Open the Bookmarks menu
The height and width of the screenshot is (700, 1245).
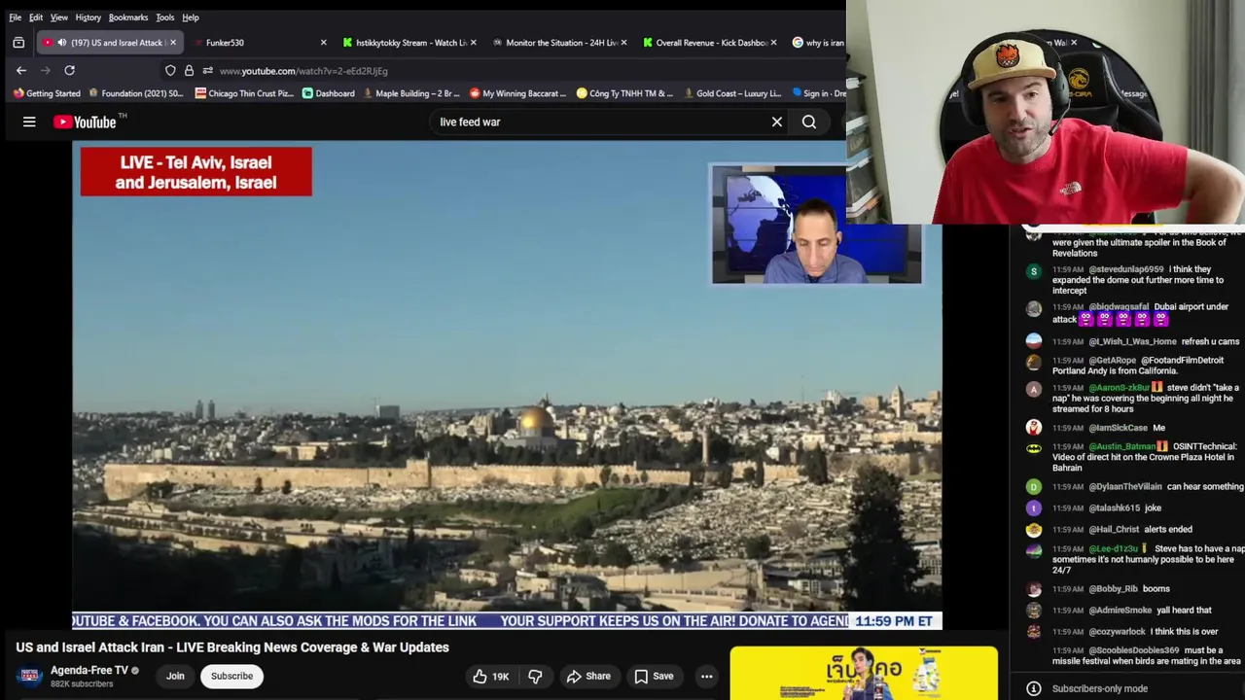(x=128, y=17)
